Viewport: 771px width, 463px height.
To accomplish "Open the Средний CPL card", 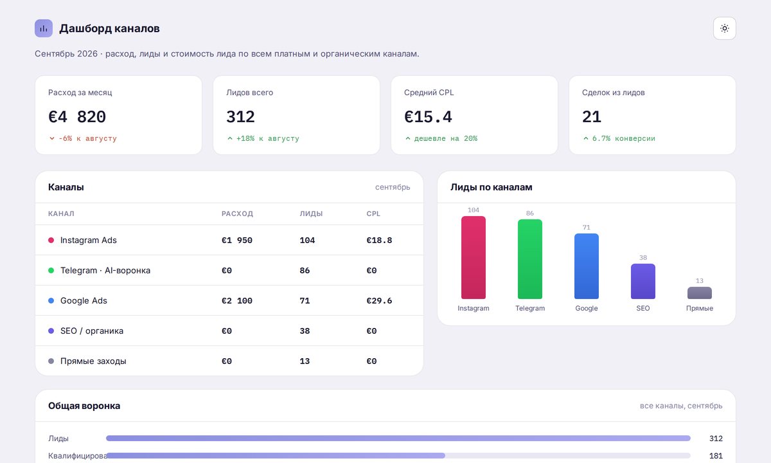I will pyautogui.click(x=474, y=115).
